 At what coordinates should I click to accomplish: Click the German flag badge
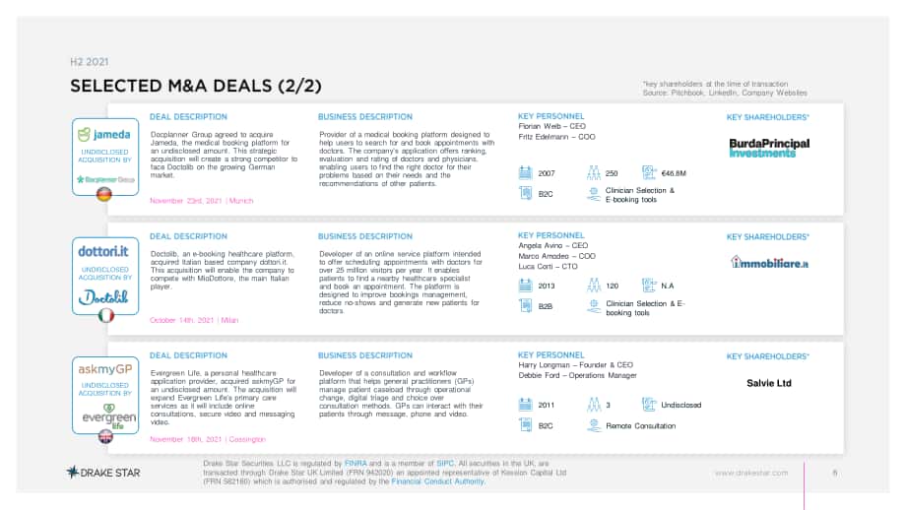pyautogui.click(x=104, y=195)
